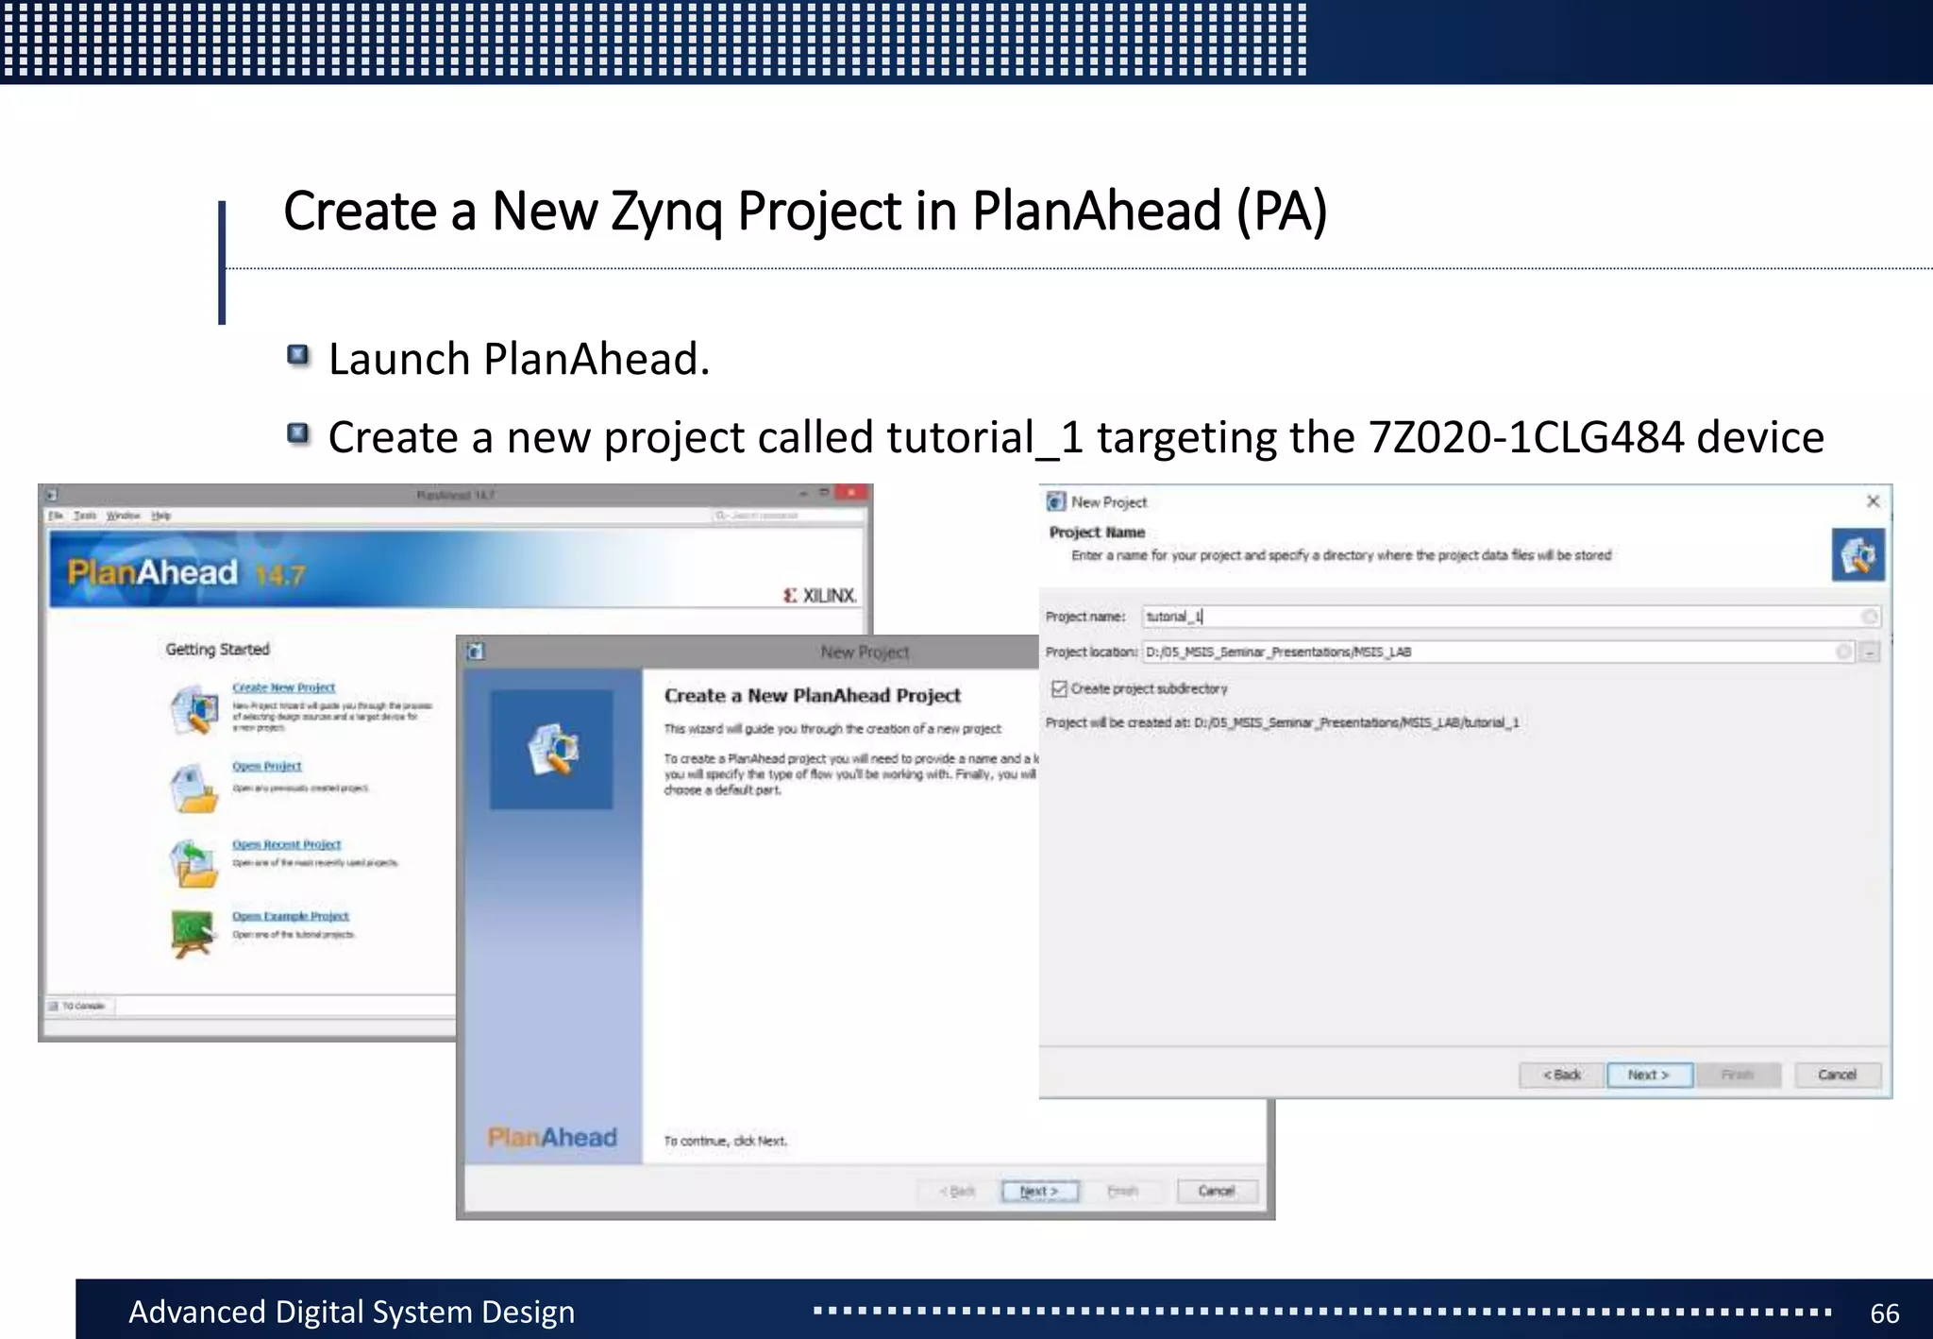Open the Tools menu in PlanAhead
This screenshot has height=1339, width=1933.
(x=85, y=516)
